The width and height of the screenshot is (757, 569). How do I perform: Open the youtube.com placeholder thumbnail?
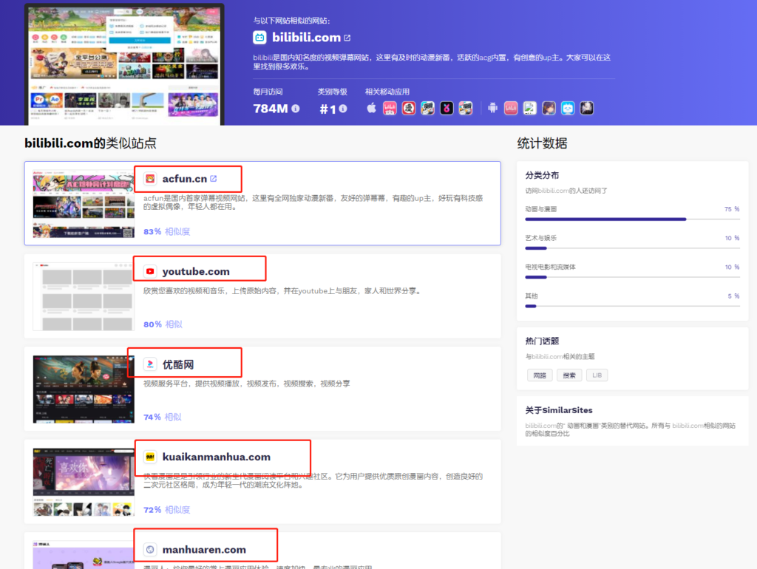click(84, 296)
